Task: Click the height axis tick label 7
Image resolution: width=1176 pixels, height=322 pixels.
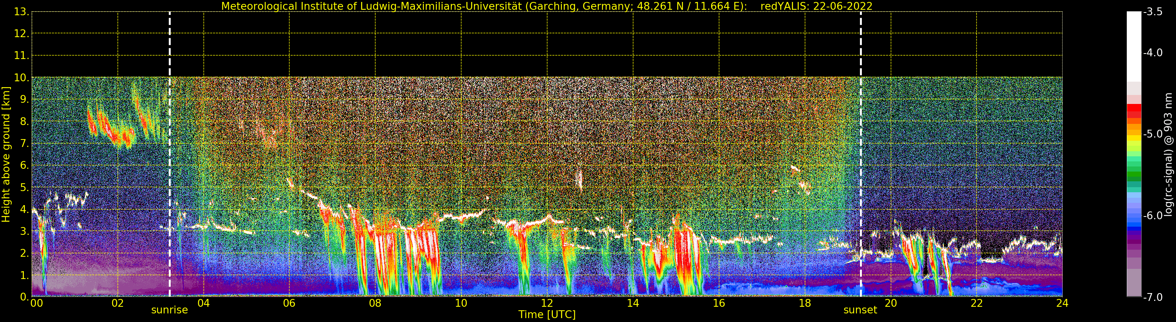Action: [24, 143]
